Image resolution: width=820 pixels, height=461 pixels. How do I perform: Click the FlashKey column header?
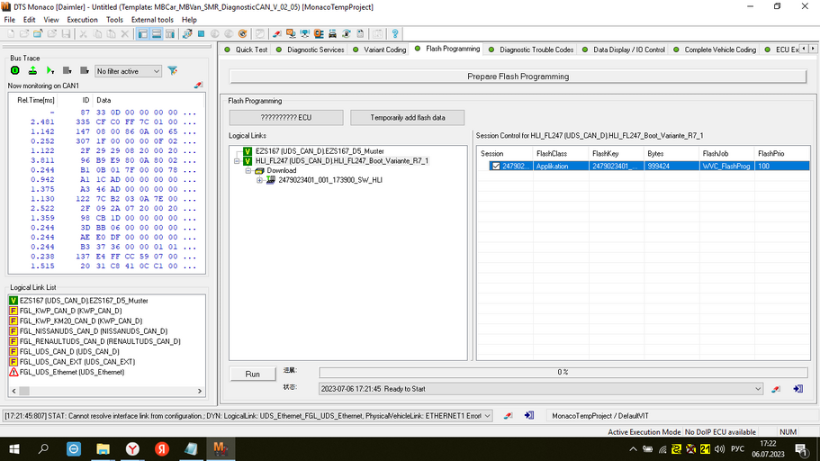pyautogui.click(x=616, y=153)
